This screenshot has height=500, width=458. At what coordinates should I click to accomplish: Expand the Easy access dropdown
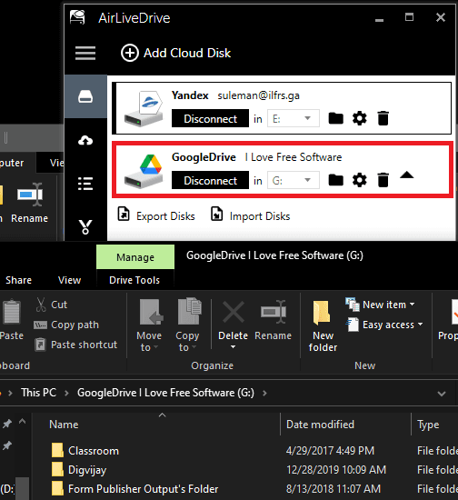click(420, 325)
